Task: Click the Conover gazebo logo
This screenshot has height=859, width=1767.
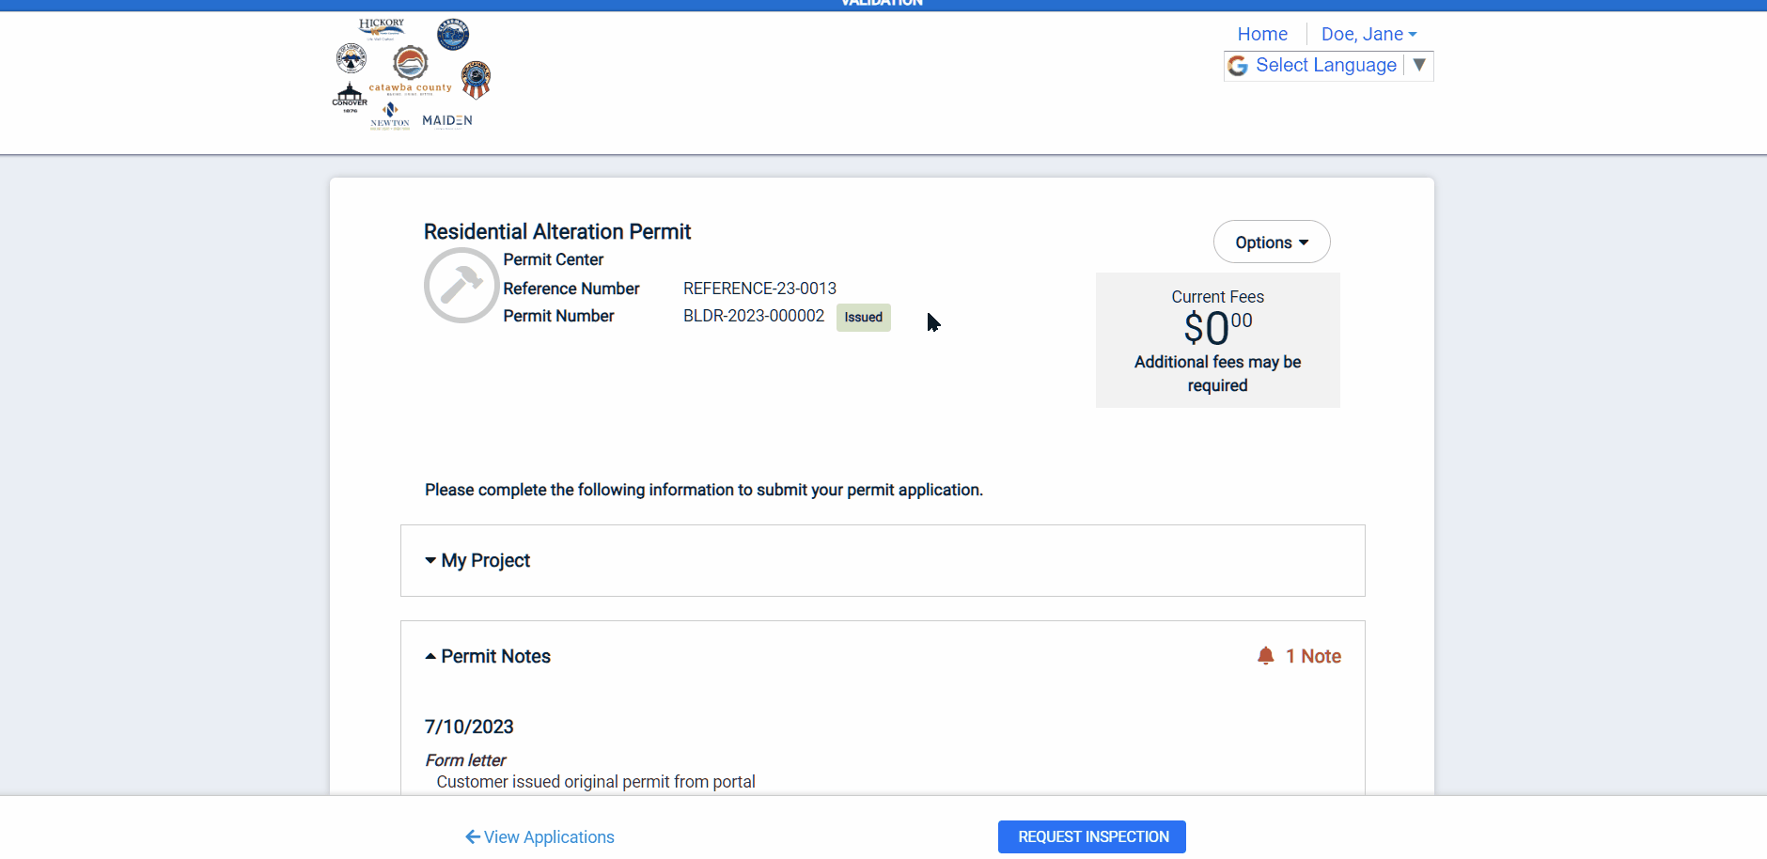Action: coord(350,96)
